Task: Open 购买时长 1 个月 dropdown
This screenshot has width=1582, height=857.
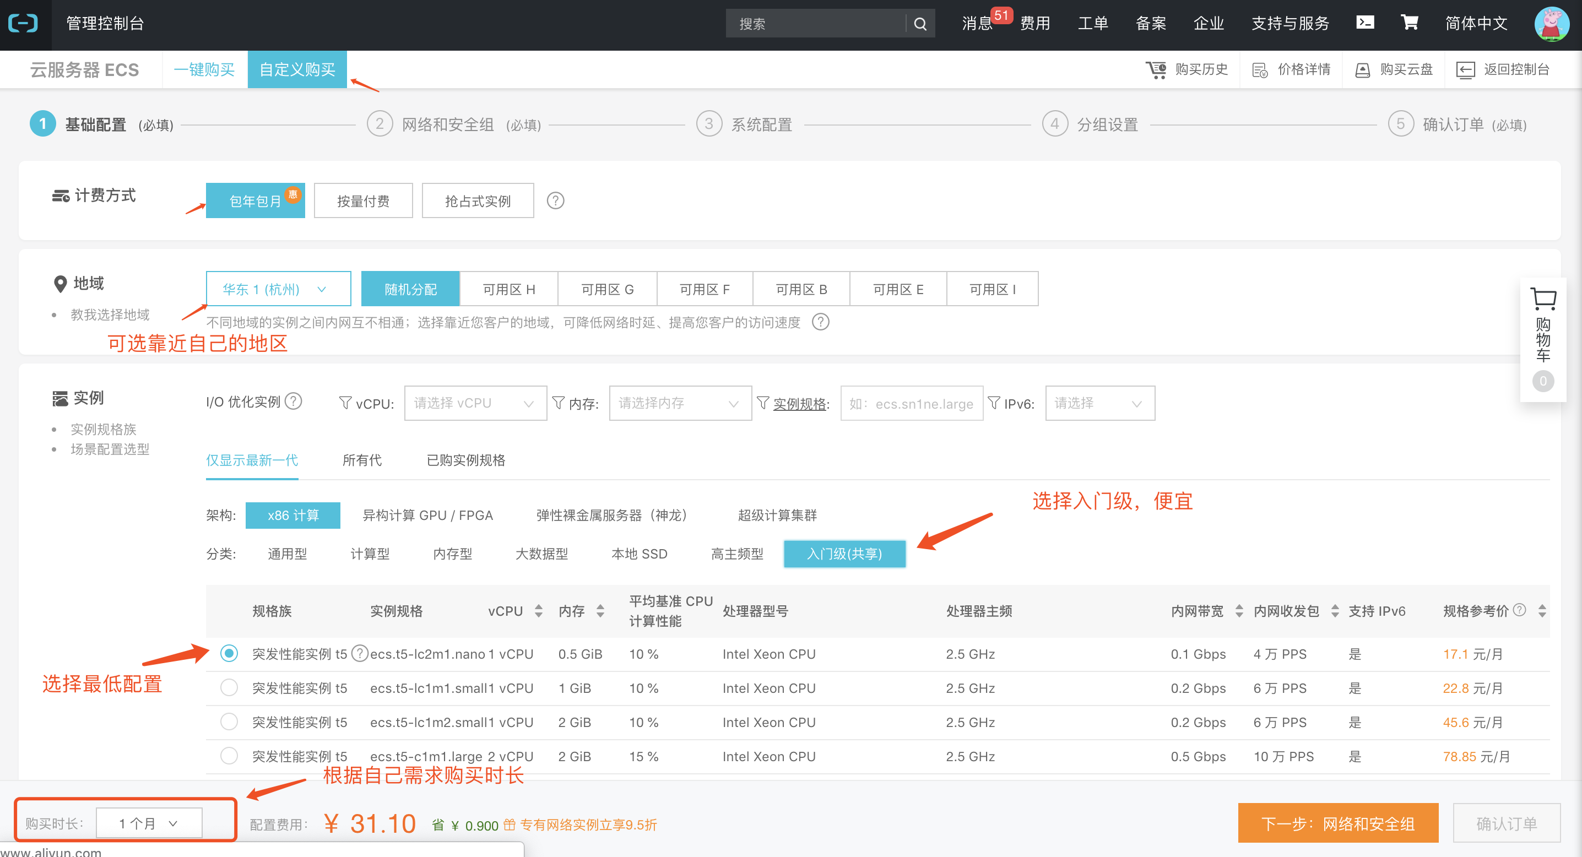Action: pyautogui.click(x=149, y=823)
